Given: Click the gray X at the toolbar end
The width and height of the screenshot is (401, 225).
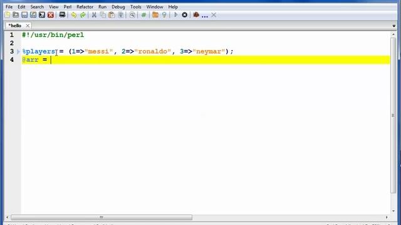Looking at the screenshot, I should (214, 15).
